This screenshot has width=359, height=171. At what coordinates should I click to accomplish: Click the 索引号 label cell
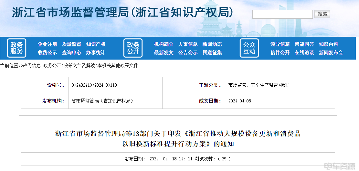(45, 85)
